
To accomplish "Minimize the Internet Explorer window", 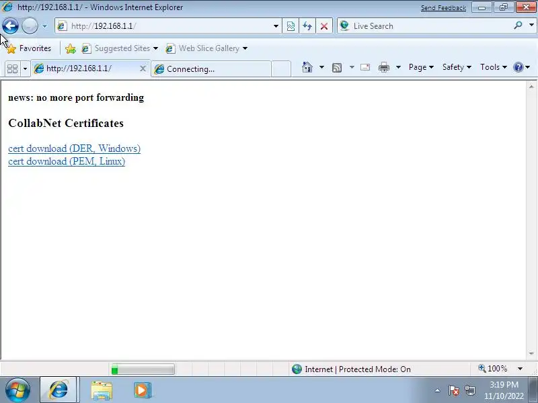I will click(482, 7).
